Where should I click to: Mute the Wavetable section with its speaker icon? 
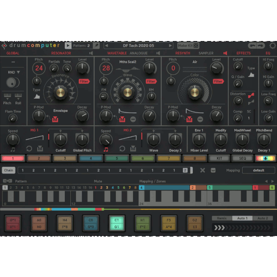[158, 53]
